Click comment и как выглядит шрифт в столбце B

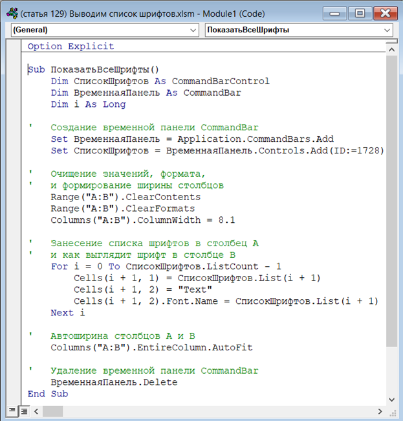click(143, 255)
